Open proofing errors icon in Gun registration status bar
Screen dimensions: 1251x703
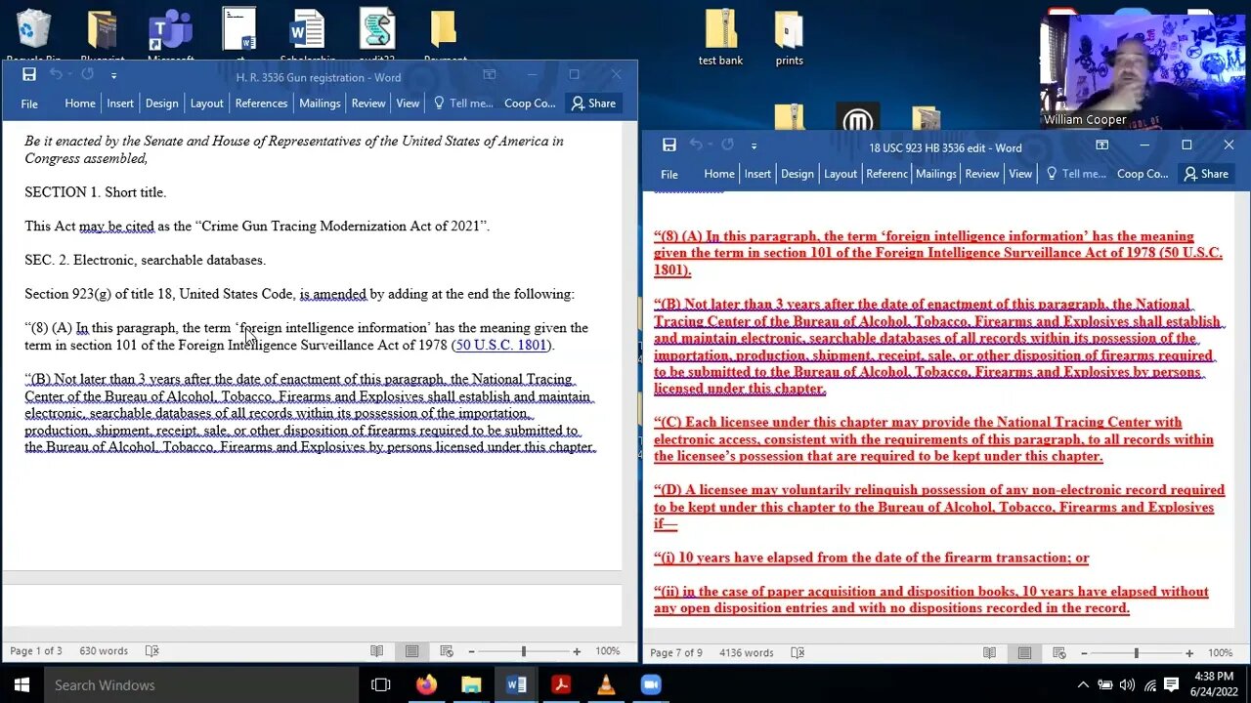(x=152, y=651)
